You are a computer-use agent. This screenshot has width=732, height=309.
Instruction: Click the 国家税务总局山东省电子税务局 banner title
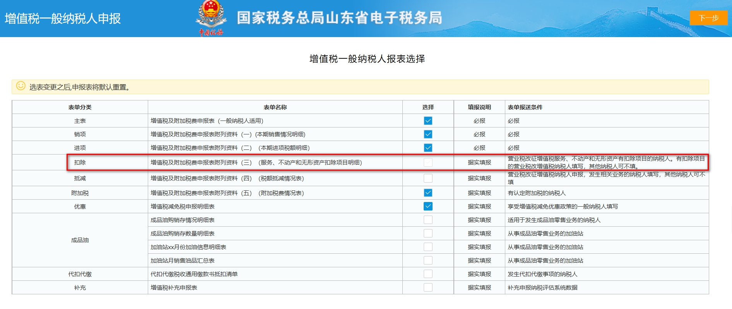point(339,18)
